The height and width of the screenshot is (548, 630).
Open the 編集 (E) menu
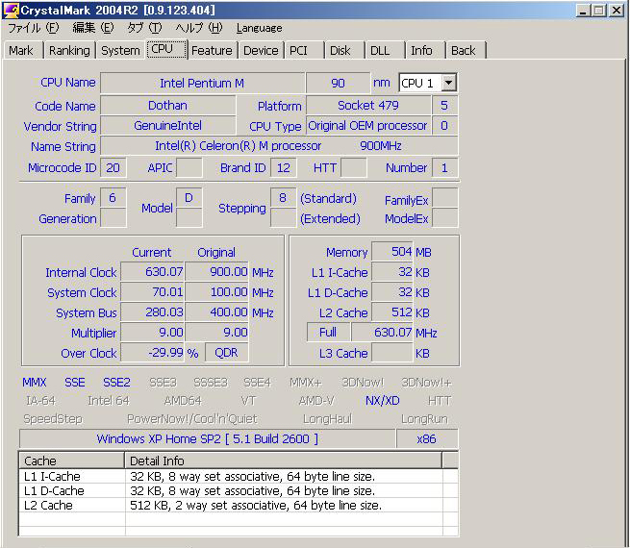coord(92,28)
